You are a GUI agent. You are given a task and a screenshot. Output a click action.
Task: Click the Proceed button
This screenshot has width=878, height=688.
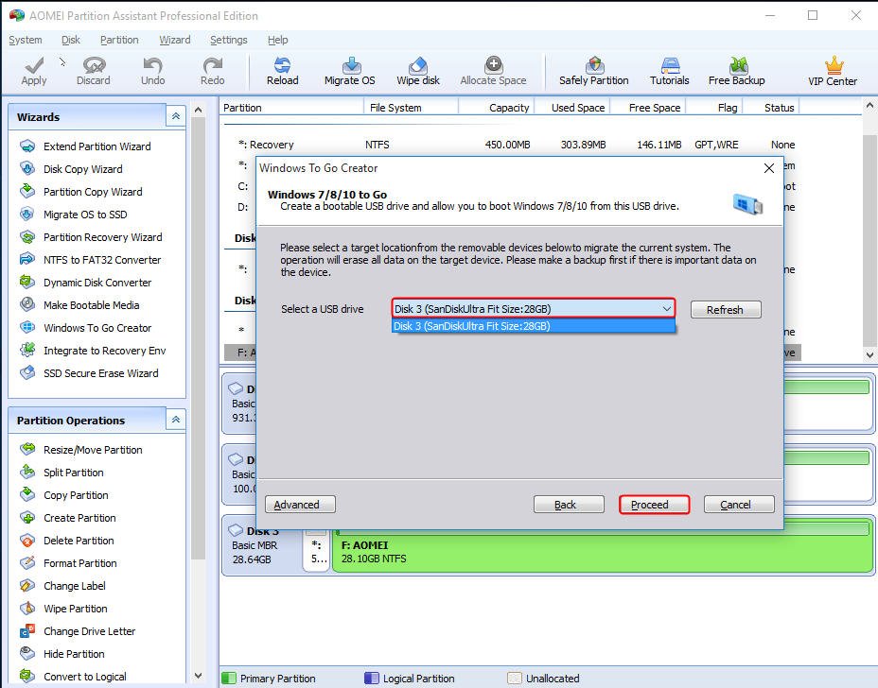(x=654, y=505)
